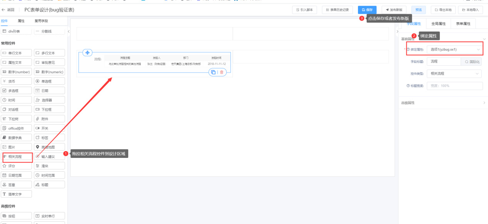Image resolution: width=488 pixels, height=224 pixels.
Task: Choose the 附件 attachment control
Action: pyautogui.click(x=49, y=119)
